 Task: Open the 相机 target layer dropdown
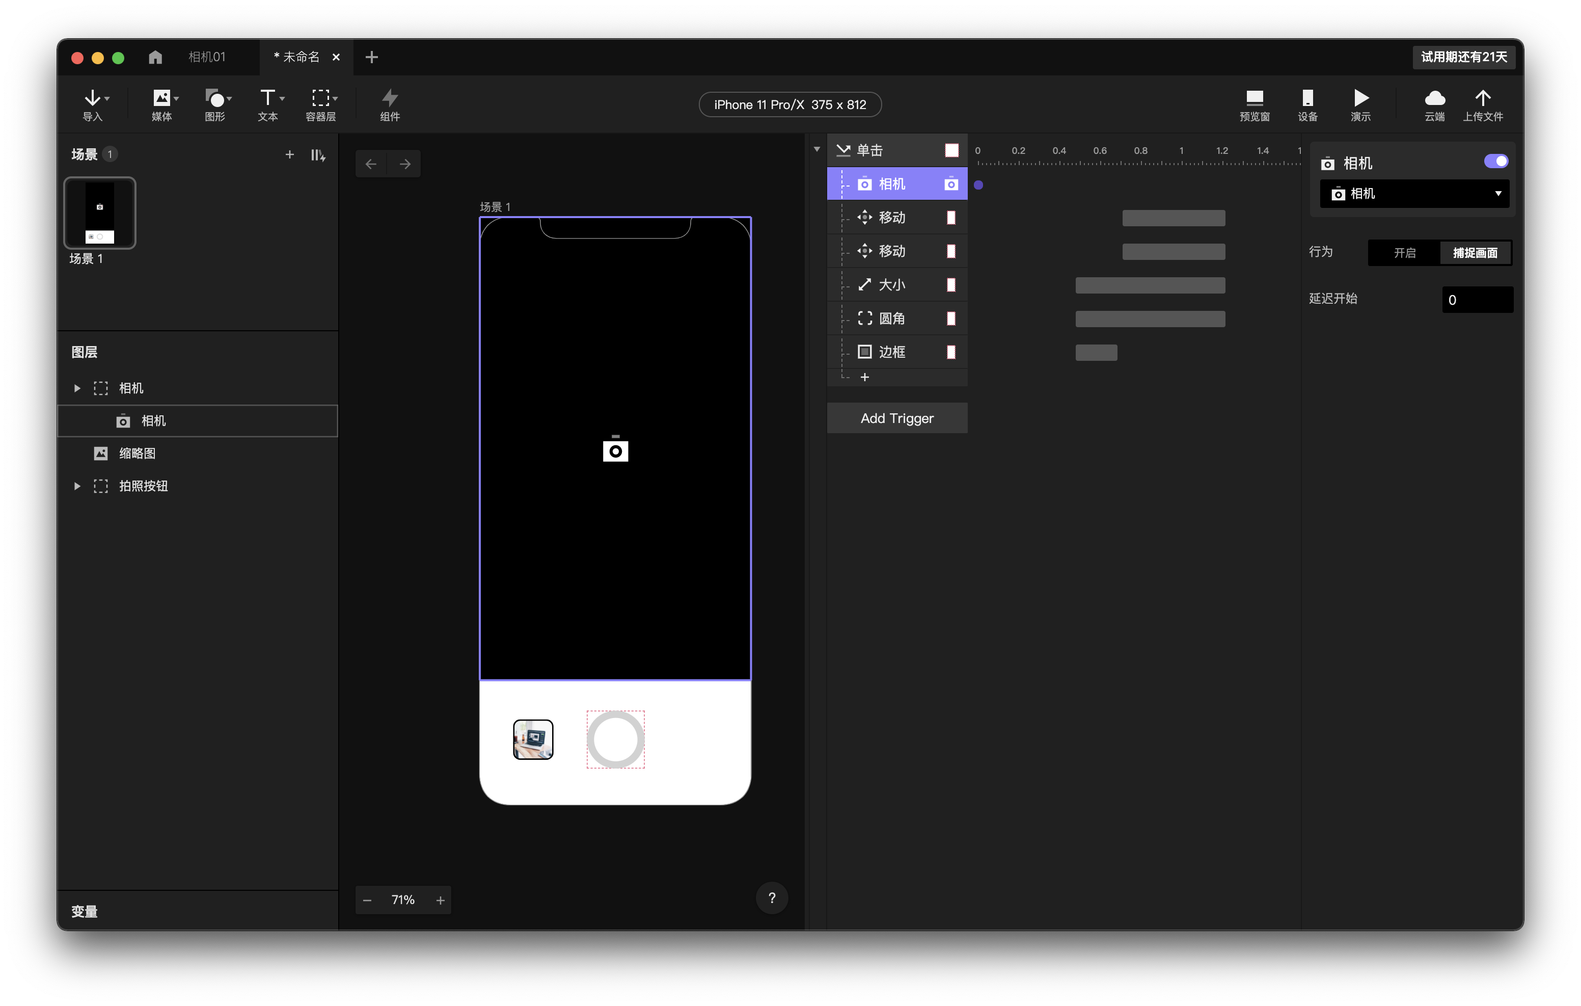pos(1414,194)
